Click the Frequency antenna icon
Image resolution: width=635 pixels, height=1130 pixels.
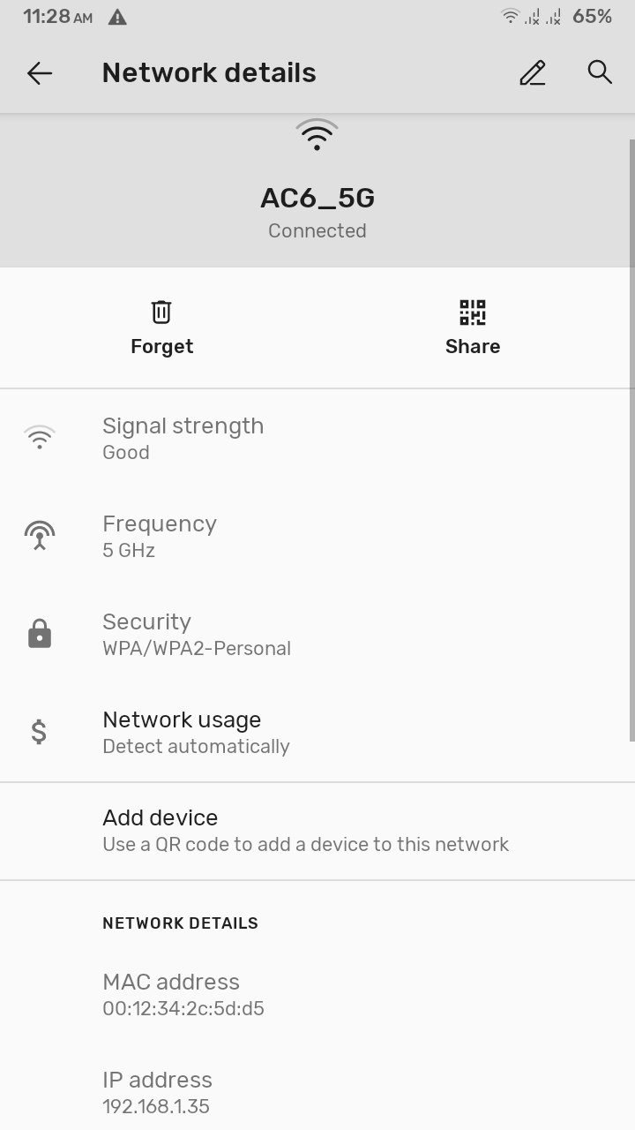point(40,535)
